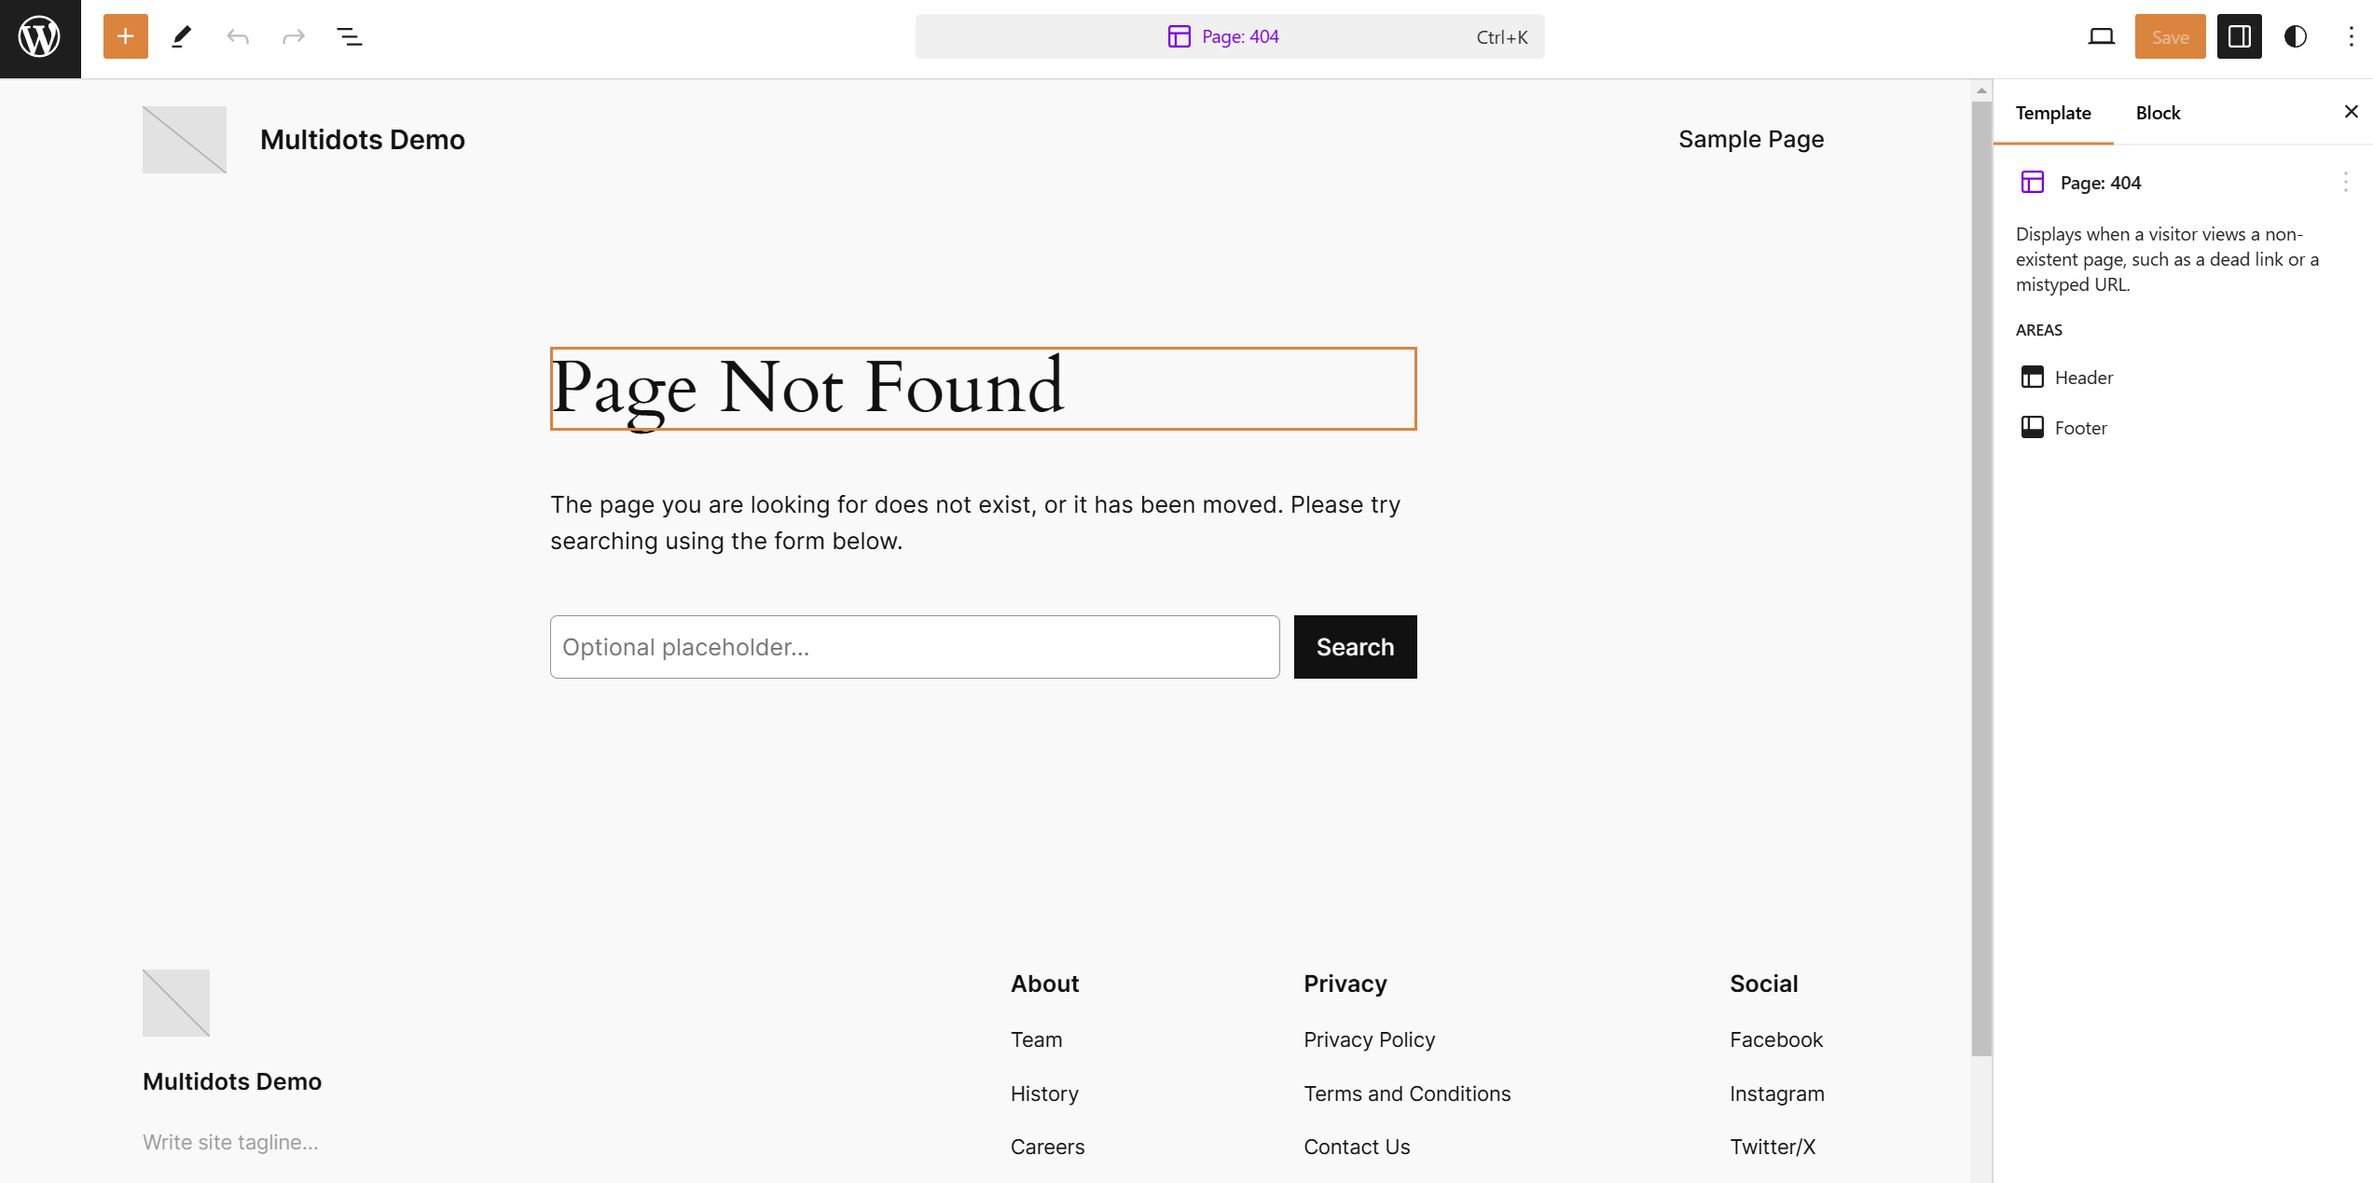Image resolution: width=2373 pixels, height=1183 pixels.
Task: Select the Tools pencil icon
Action: [182, 36]
